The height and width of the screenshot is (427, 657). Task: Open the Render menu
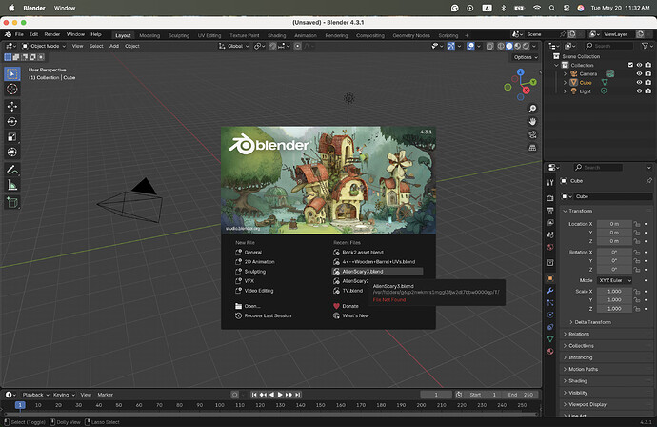coord(52,34)
